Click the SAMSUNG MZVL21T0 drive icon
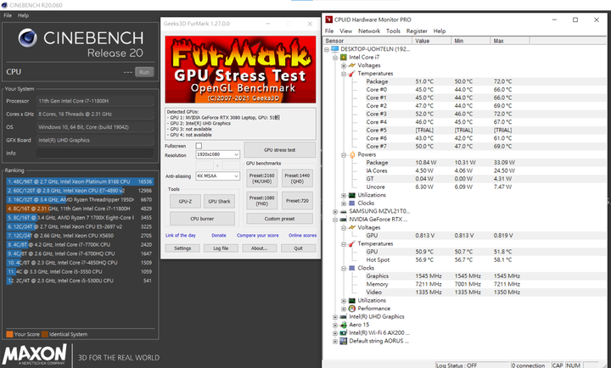611x368 pixels. pos(344,211)
